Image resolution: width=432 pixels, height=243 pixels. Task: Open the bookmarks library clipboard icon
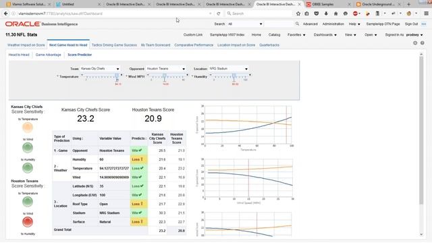pyautogui.click(x=306, y=13)
